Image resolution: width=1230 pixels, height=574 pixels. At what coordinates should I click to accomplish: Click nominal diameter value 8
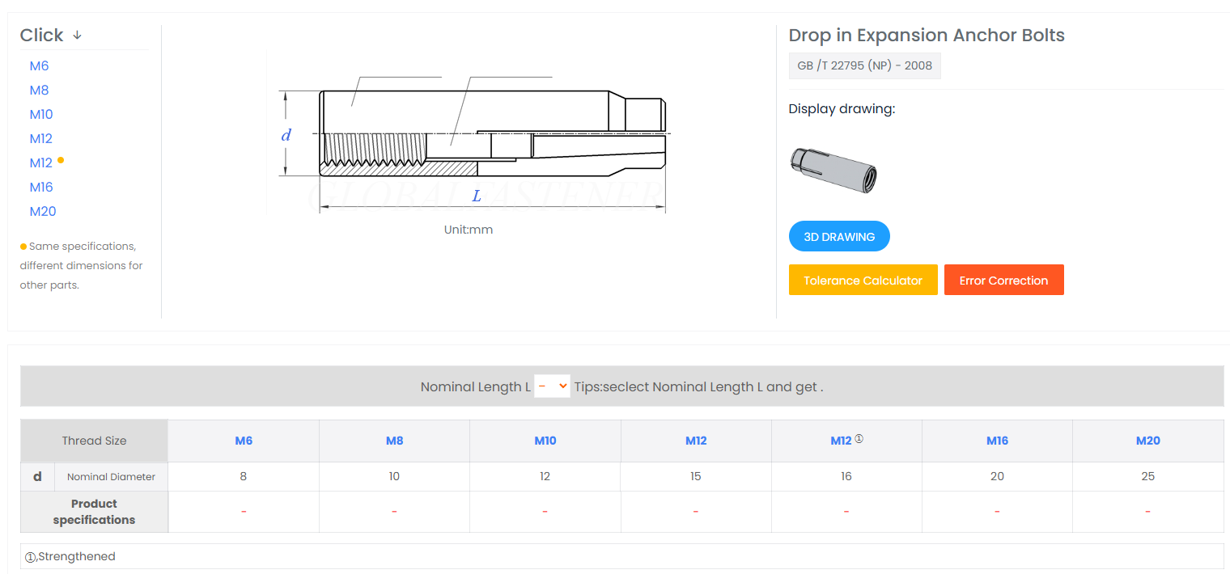(x=244, y=476)
